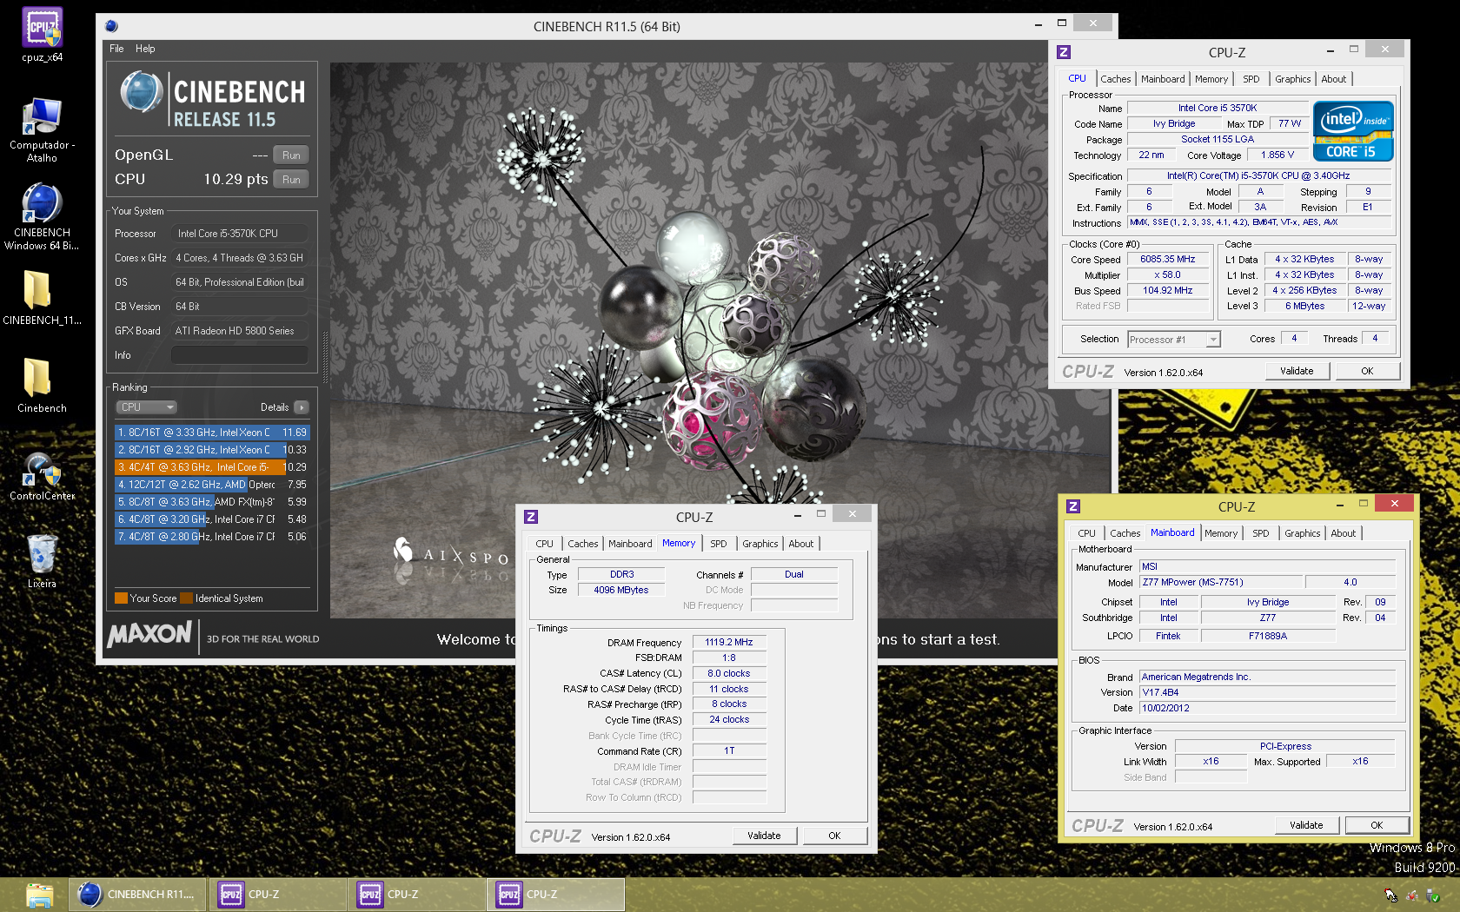Click the Z icon of the CPU-Z CPU window
Viewport: 1460px width, 912px height.
(x=1064, y=52)
